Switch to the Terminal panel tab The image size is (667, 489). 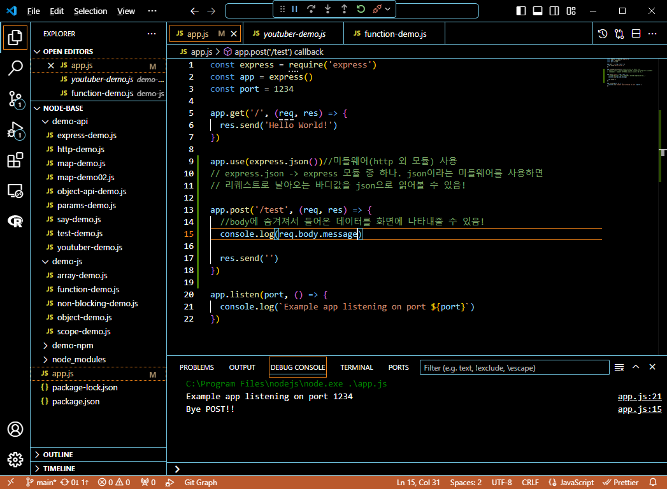(x=357, y=367)
